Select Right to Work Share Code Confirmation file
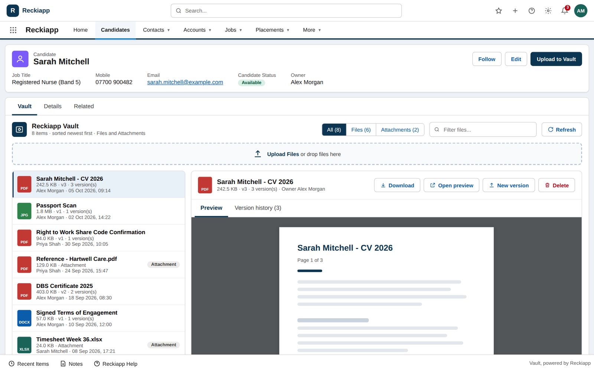 click(x=99, y=238)
